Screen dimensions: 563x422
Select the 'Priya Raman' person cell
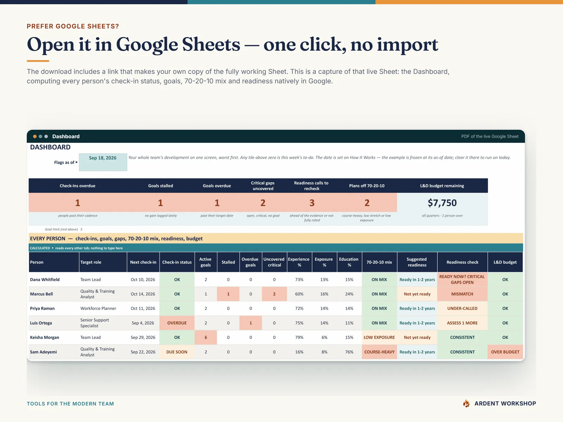pyautogui.click(x=54, y=308)
